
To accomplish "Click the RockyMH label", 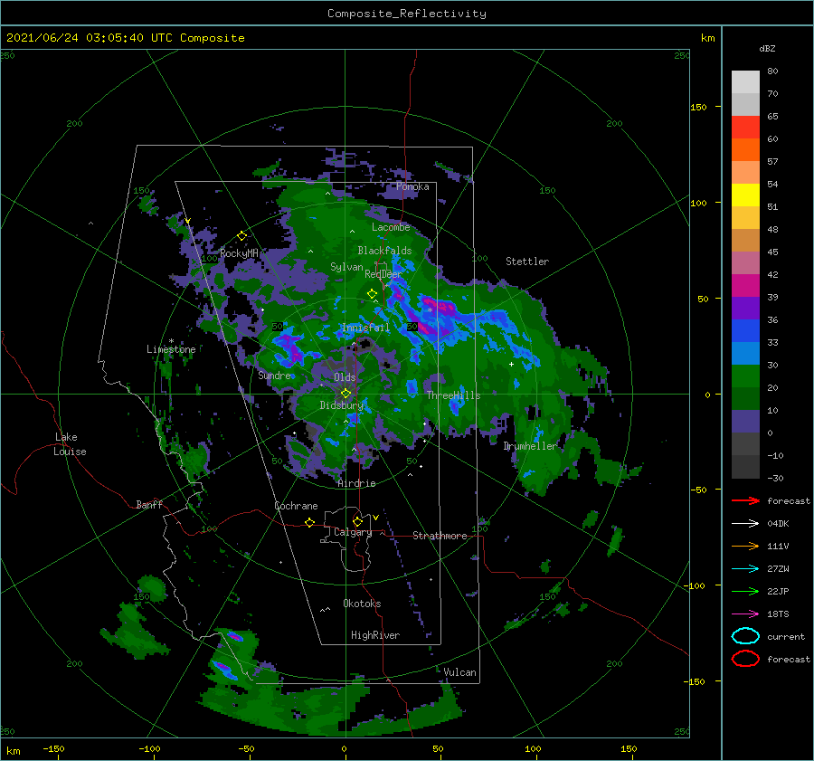I will click(240, 253).
